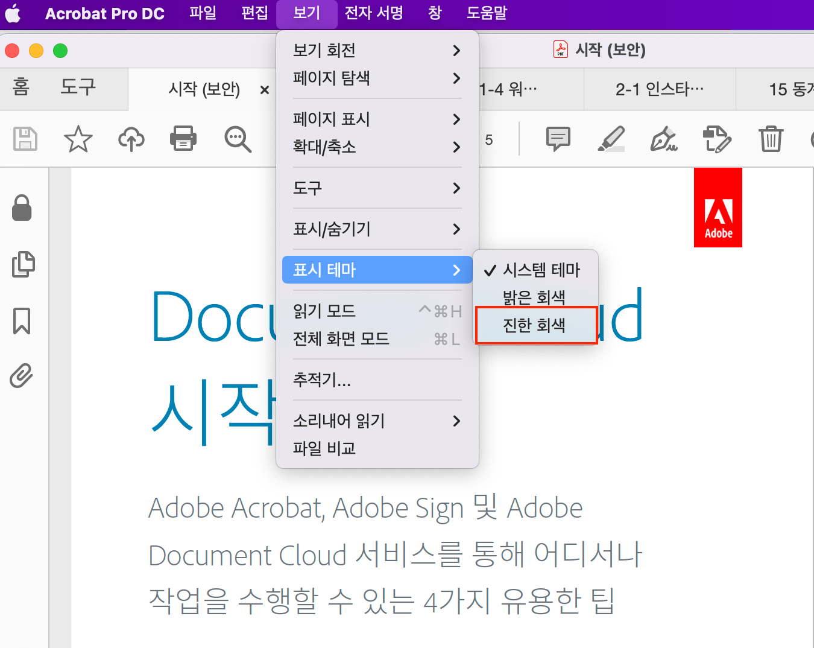Select 추적기... menu item

[x=377, y=380]
